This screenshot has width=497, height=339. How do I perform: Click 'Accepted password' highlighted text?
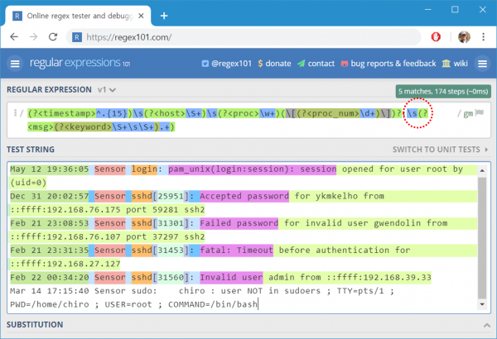pyautogui.click(x=244, y=196)
